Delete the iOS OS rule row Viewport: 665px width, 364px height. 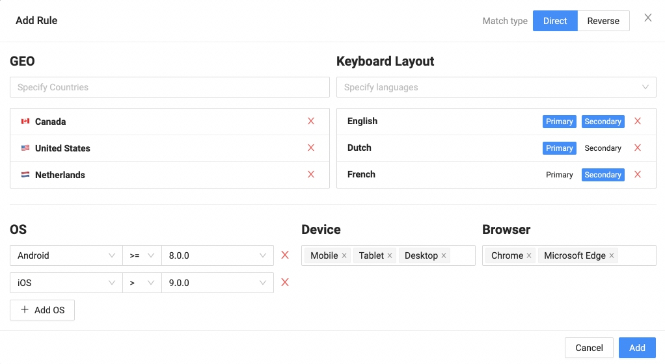point(285,283)
